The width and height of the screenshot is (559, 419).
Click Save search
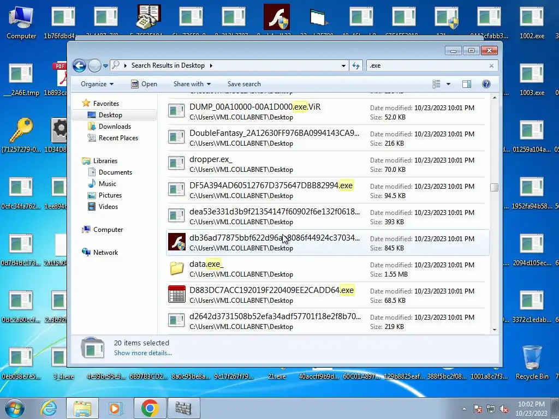point(244,84)
